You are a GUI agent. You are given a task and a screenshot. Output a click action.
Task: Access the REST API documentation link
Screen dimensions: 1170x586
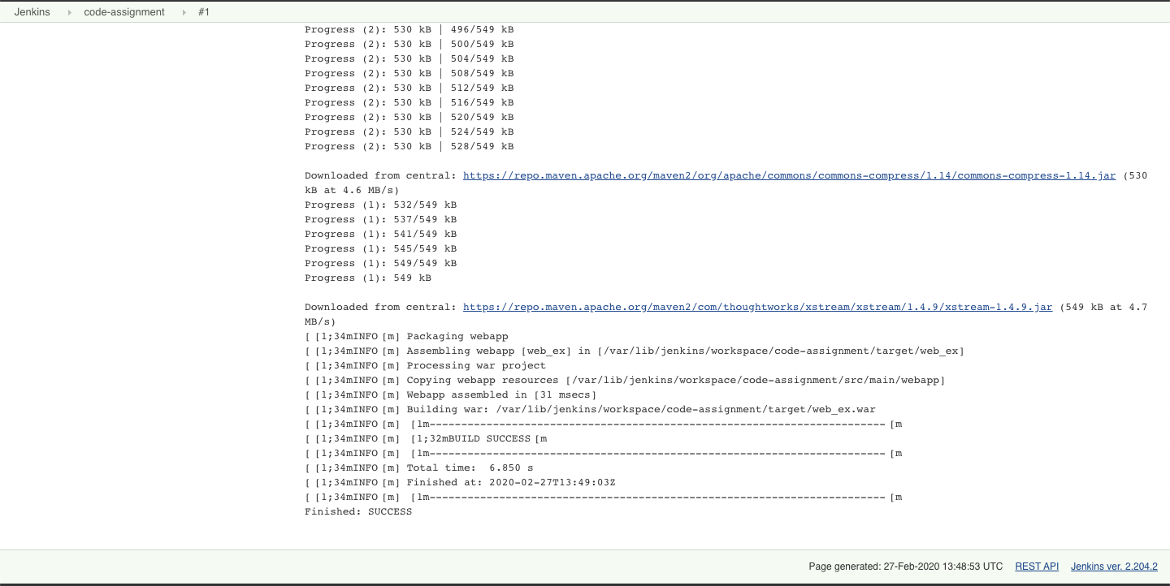coord(1037,566)
